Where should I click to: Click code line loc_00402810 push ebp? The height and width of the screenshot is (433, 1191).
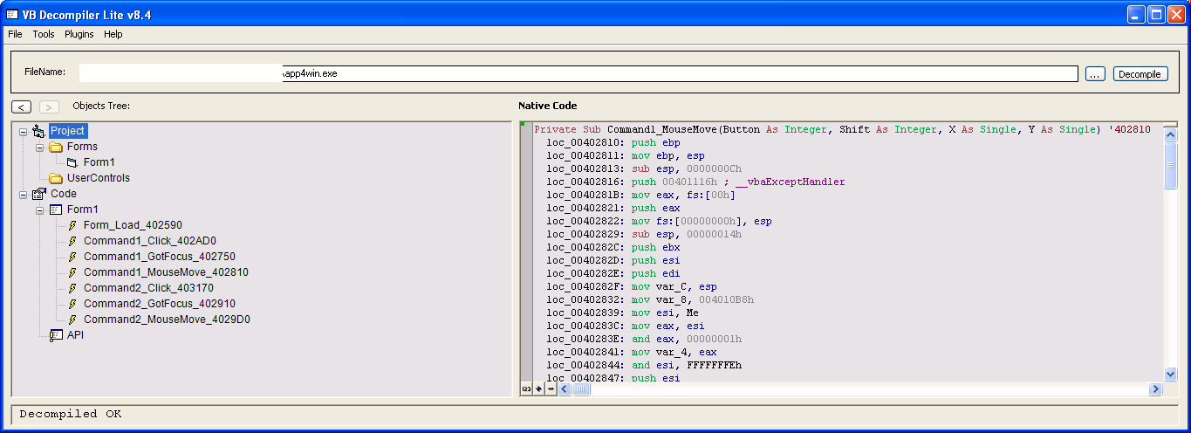[613, 142]
